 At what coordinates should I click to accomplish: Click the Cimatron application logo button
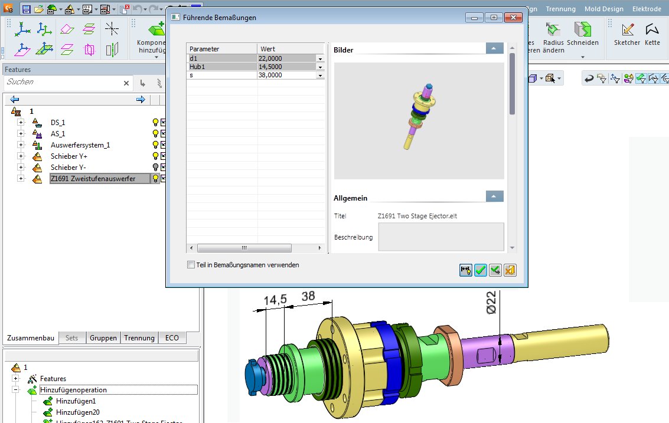(x=8, y=8)
